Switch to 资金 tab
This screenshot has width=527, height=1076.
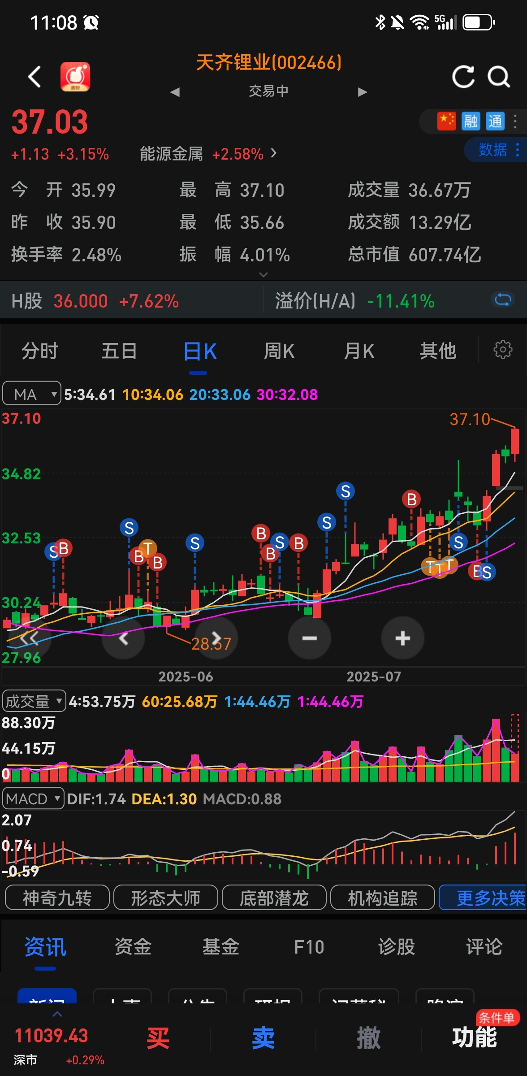point(133,947)
